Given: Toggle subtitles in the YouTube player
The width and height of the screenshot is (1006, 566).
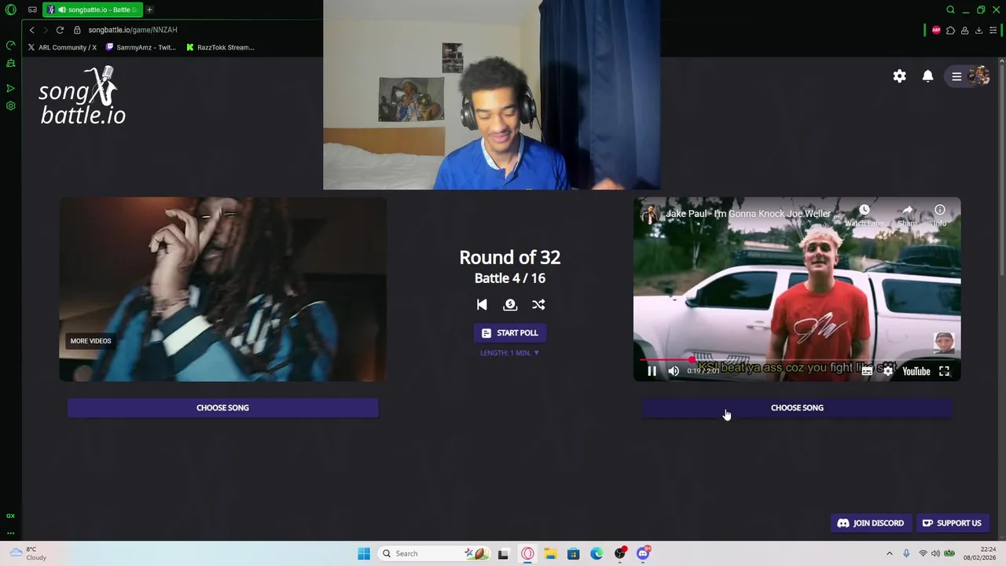Looking at the screenshot, I should pyautogui.click(x=867, y=371).
